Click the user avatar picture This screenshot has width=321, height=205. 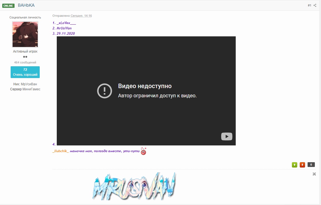click(x=25, y=34)
